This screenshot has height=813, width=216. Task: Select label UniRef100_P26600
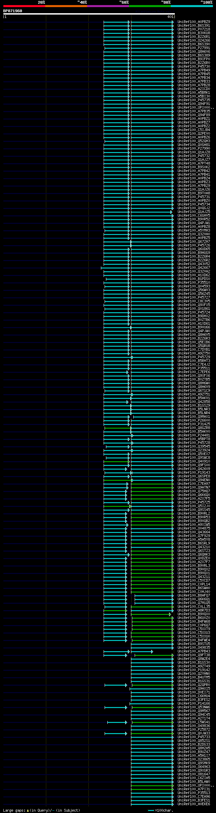point(194,420)
